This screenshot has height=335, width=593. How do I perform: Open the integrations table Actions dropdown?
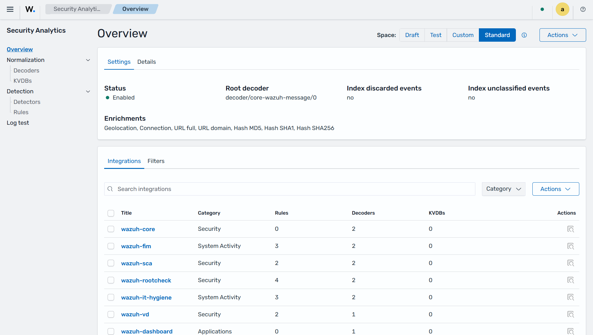click(x=555, y=189)
